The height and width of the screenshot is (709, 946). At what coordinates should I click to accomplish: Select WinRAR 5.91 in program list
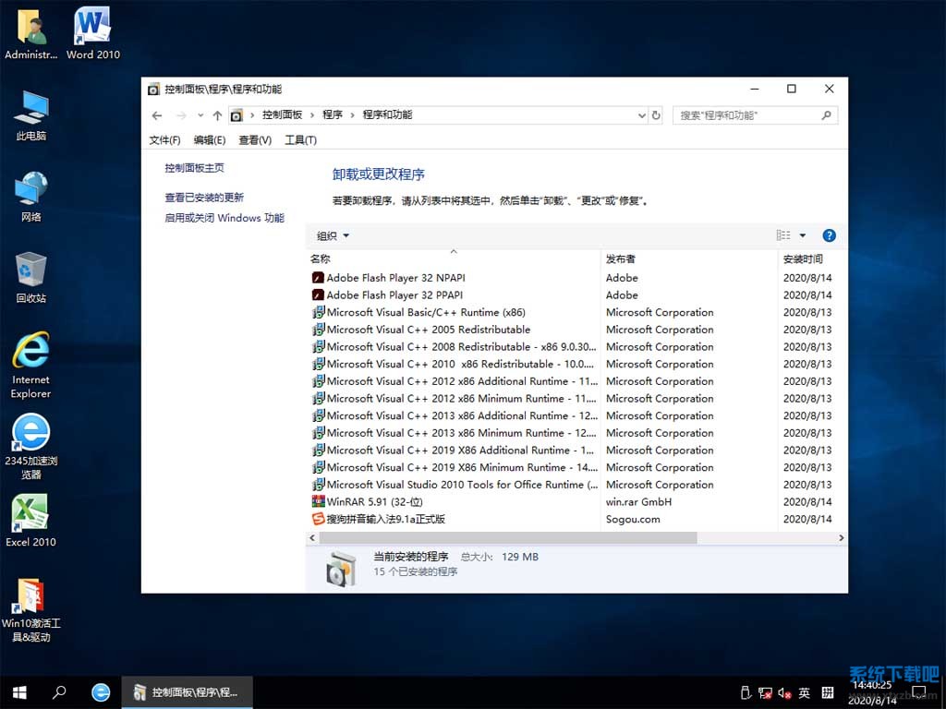[x=365, y=501]
